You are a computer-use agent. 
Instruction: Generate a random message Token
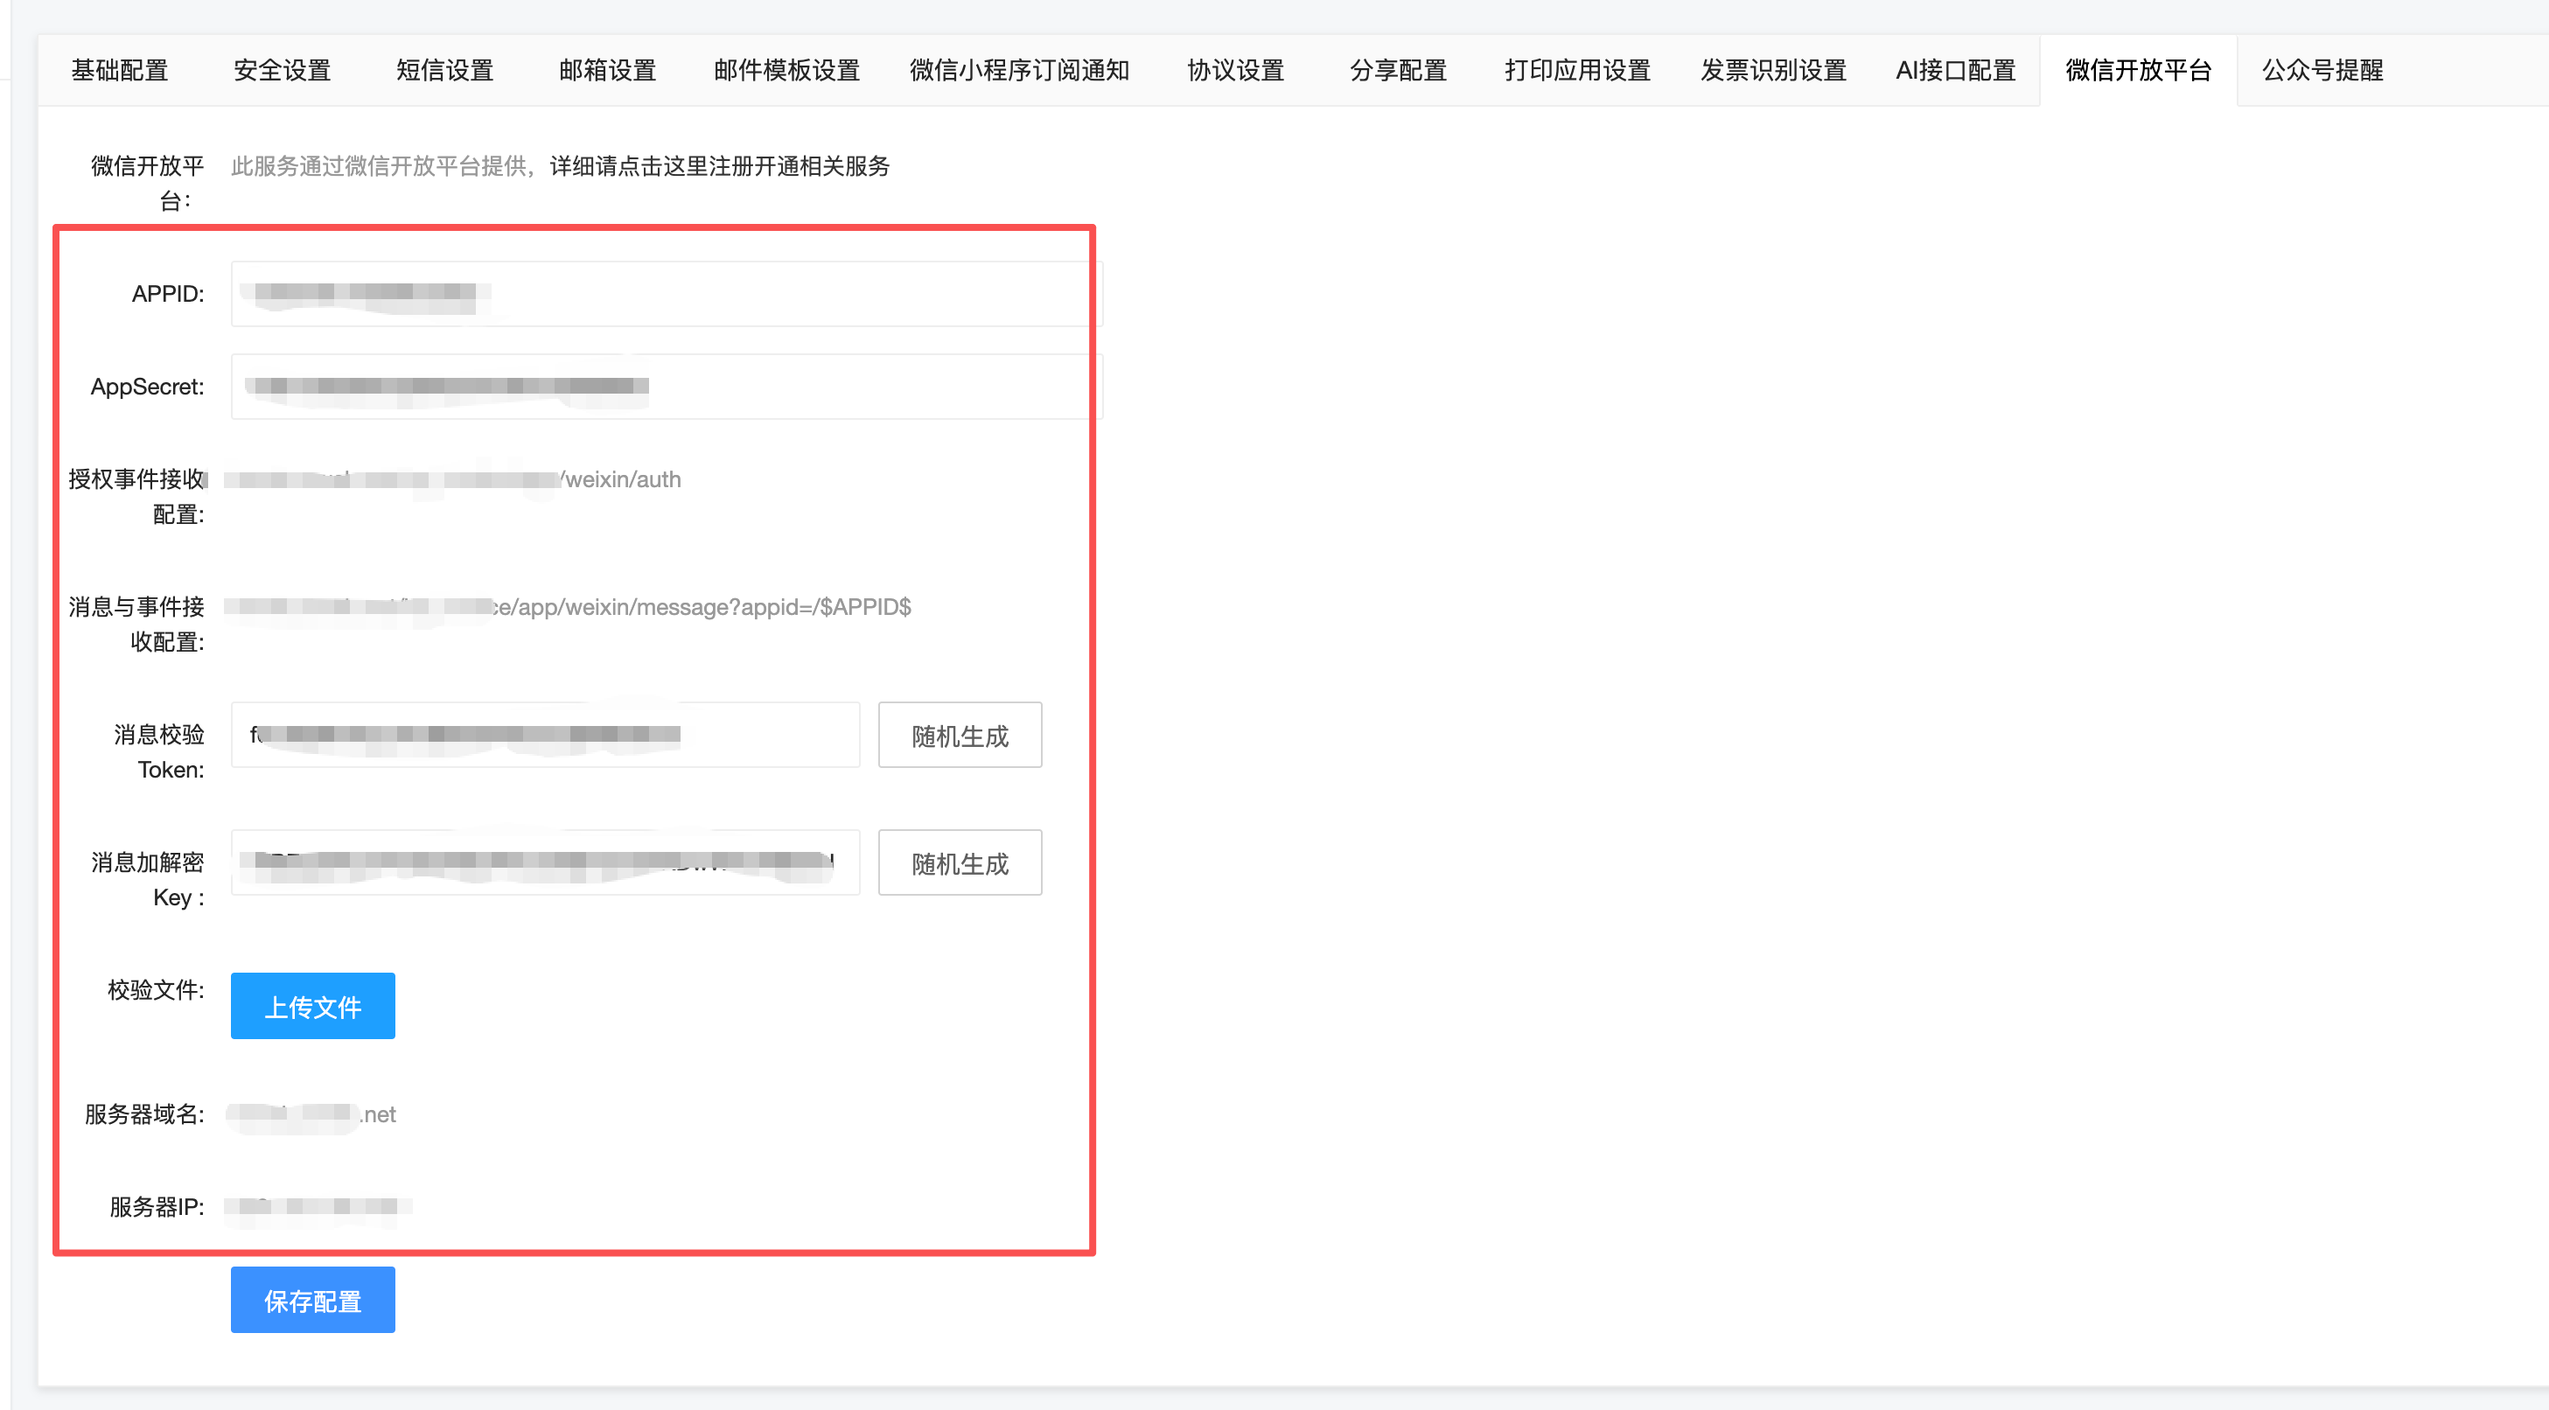[x=959, y=736]
